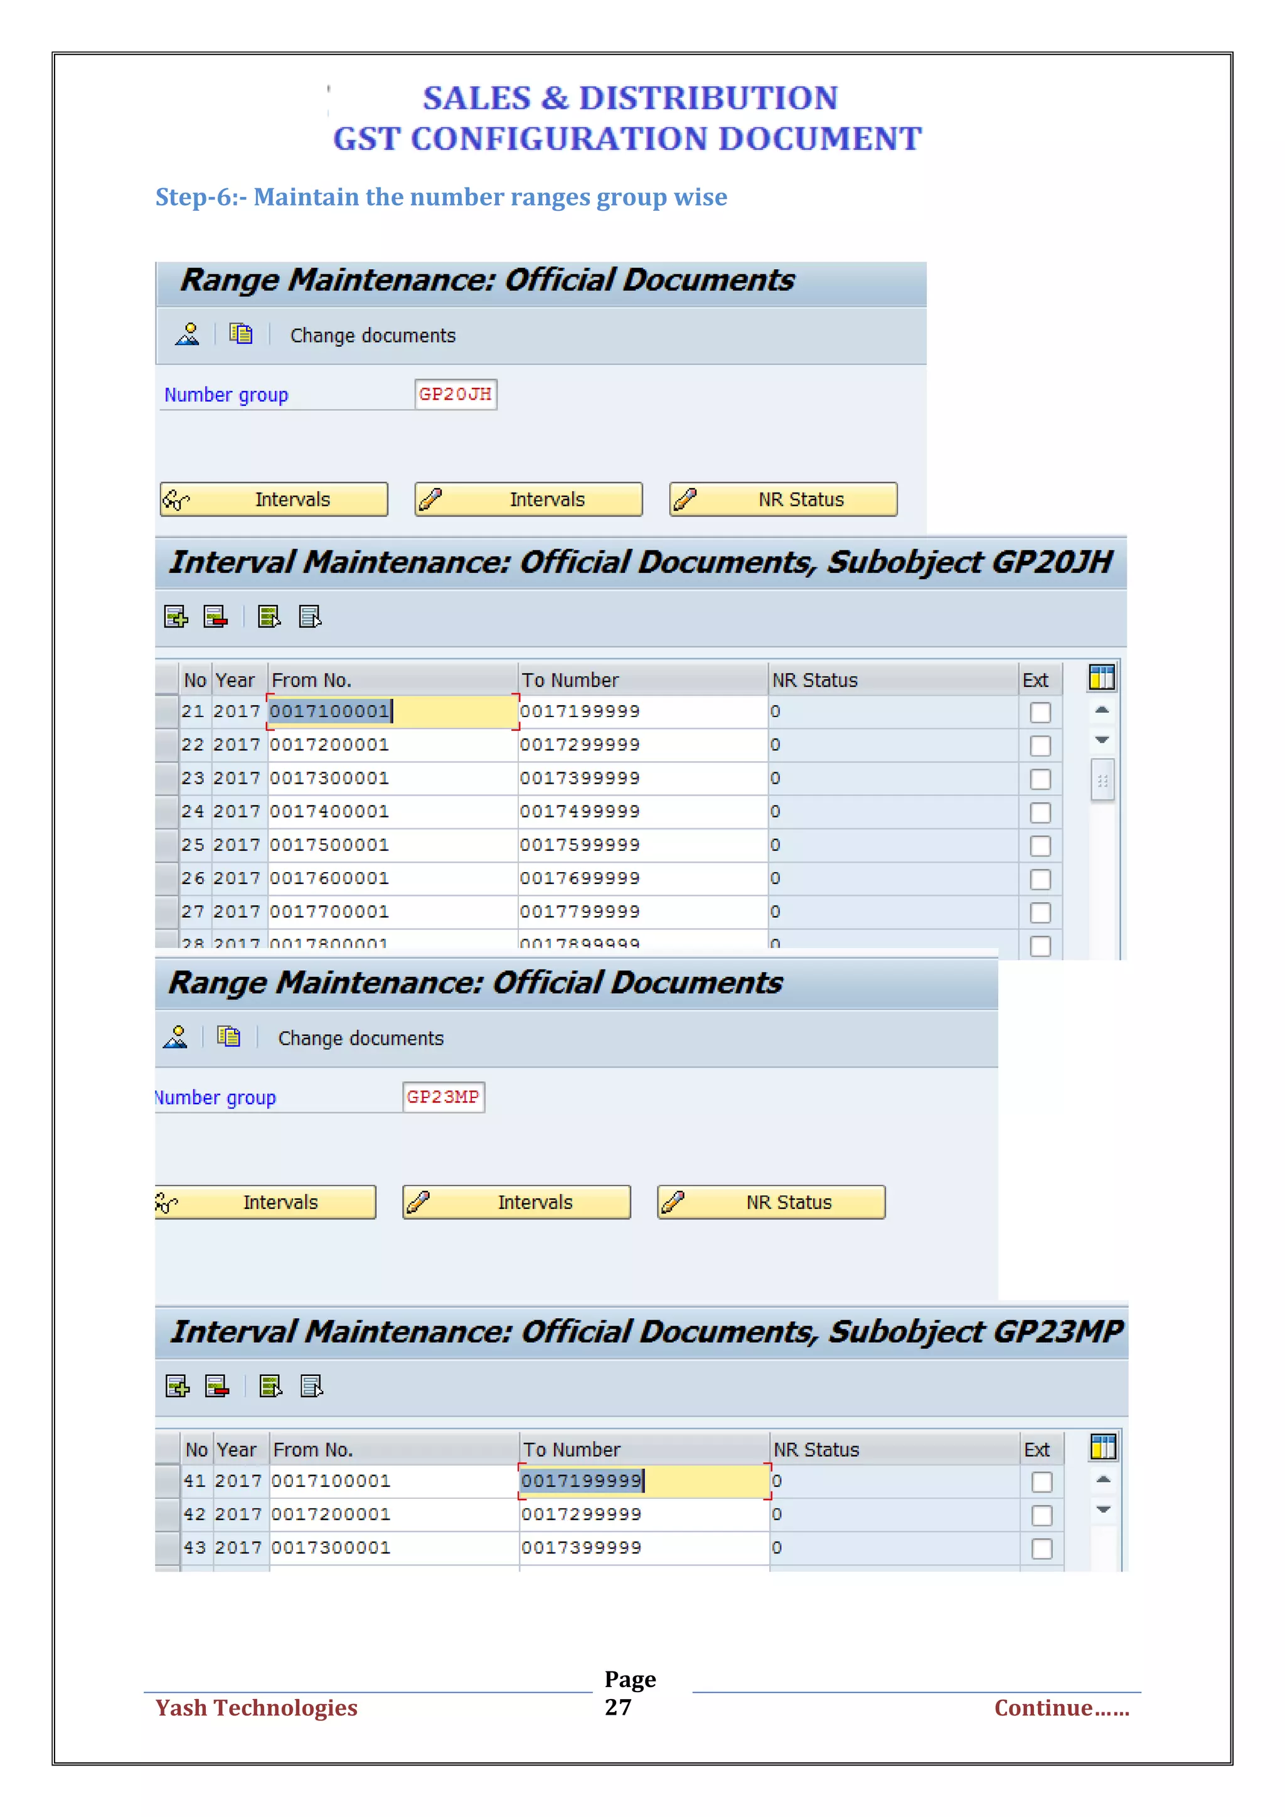Click From No. 0017600001 in row 26
The image size is (1285, 1817).
392,878
